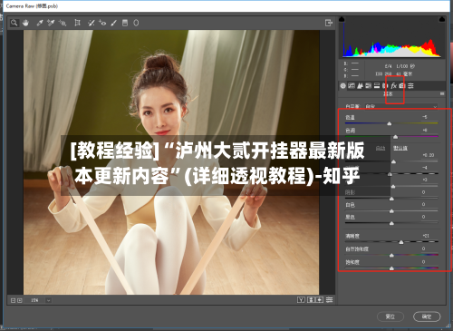Pick the Adjustment Brush tool
Viewport: 453px width, 331px height.
(114, 23)
